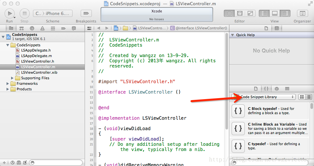The height and width of the screenshot is (166, 314).
Task: Toggle the Navigator pane visibility
Action: (x=264, y=13)
